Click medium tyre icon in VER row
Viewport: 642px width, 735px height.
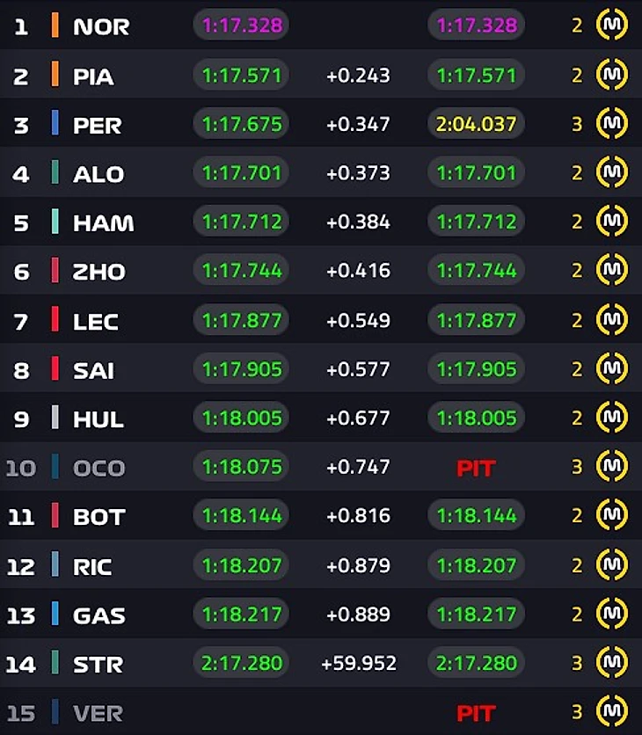point(611,711)
